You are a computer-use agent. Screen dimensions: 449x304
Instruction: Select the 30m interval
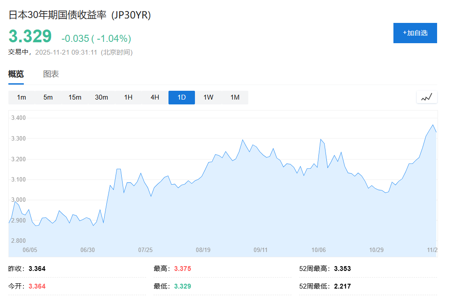(101, 97)
